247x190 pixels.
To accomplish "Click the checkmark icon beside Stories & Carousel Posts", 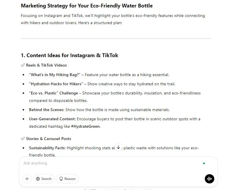I will (23, 139).
